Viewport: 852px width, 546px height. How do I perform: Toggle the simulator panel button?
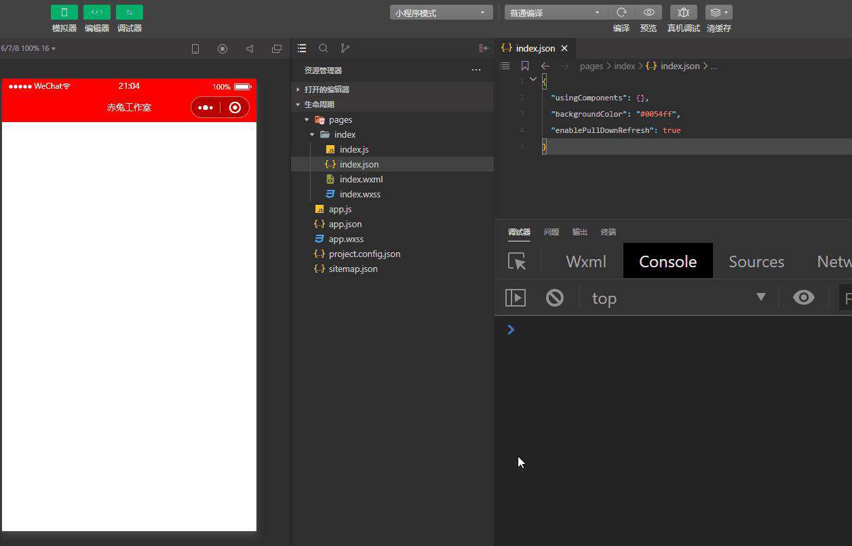click(64, 12)
